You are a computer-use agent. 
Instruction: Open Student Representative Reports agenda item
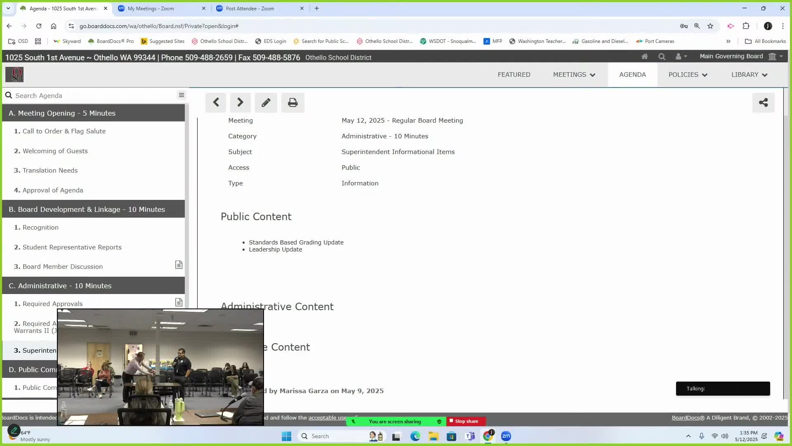(72, 247)
